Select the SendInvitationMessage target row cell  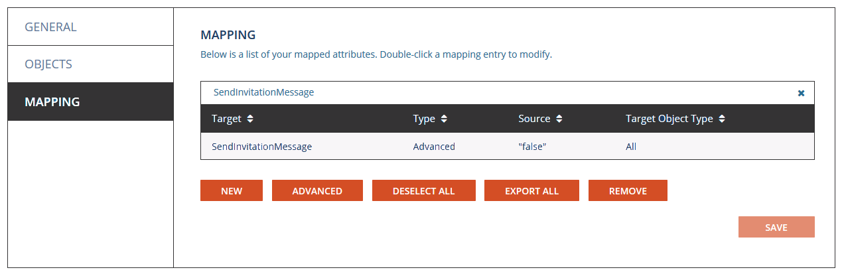(x=261, y=147)
